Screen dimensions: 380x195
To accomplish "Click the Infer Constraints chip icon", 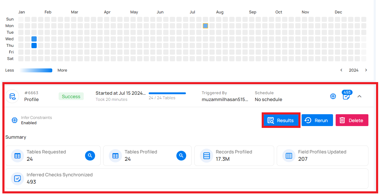I will (15, 120).
